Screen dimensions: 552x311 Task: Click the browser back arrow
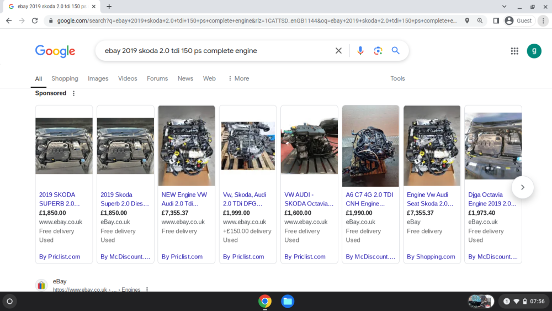click(9, 21)
